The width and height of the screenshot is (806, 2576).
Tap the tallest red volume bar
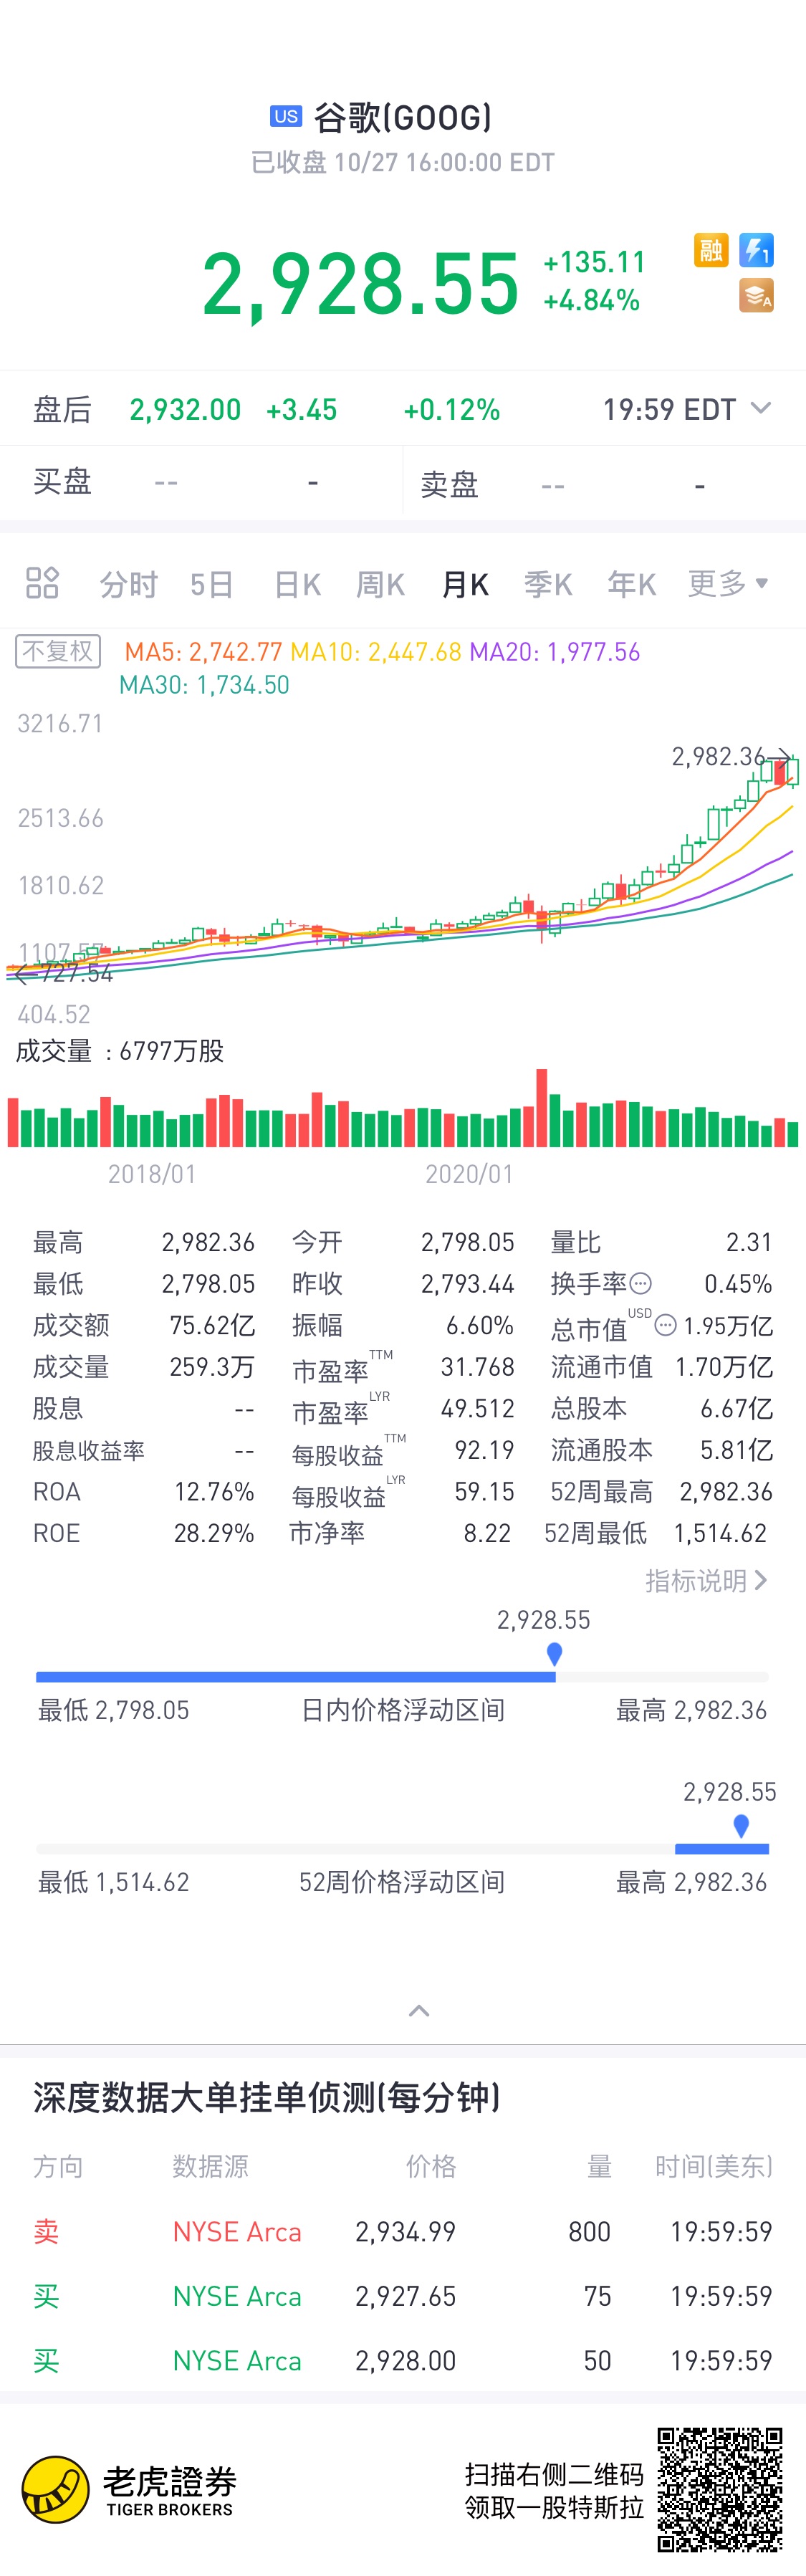click(542, 1107)
